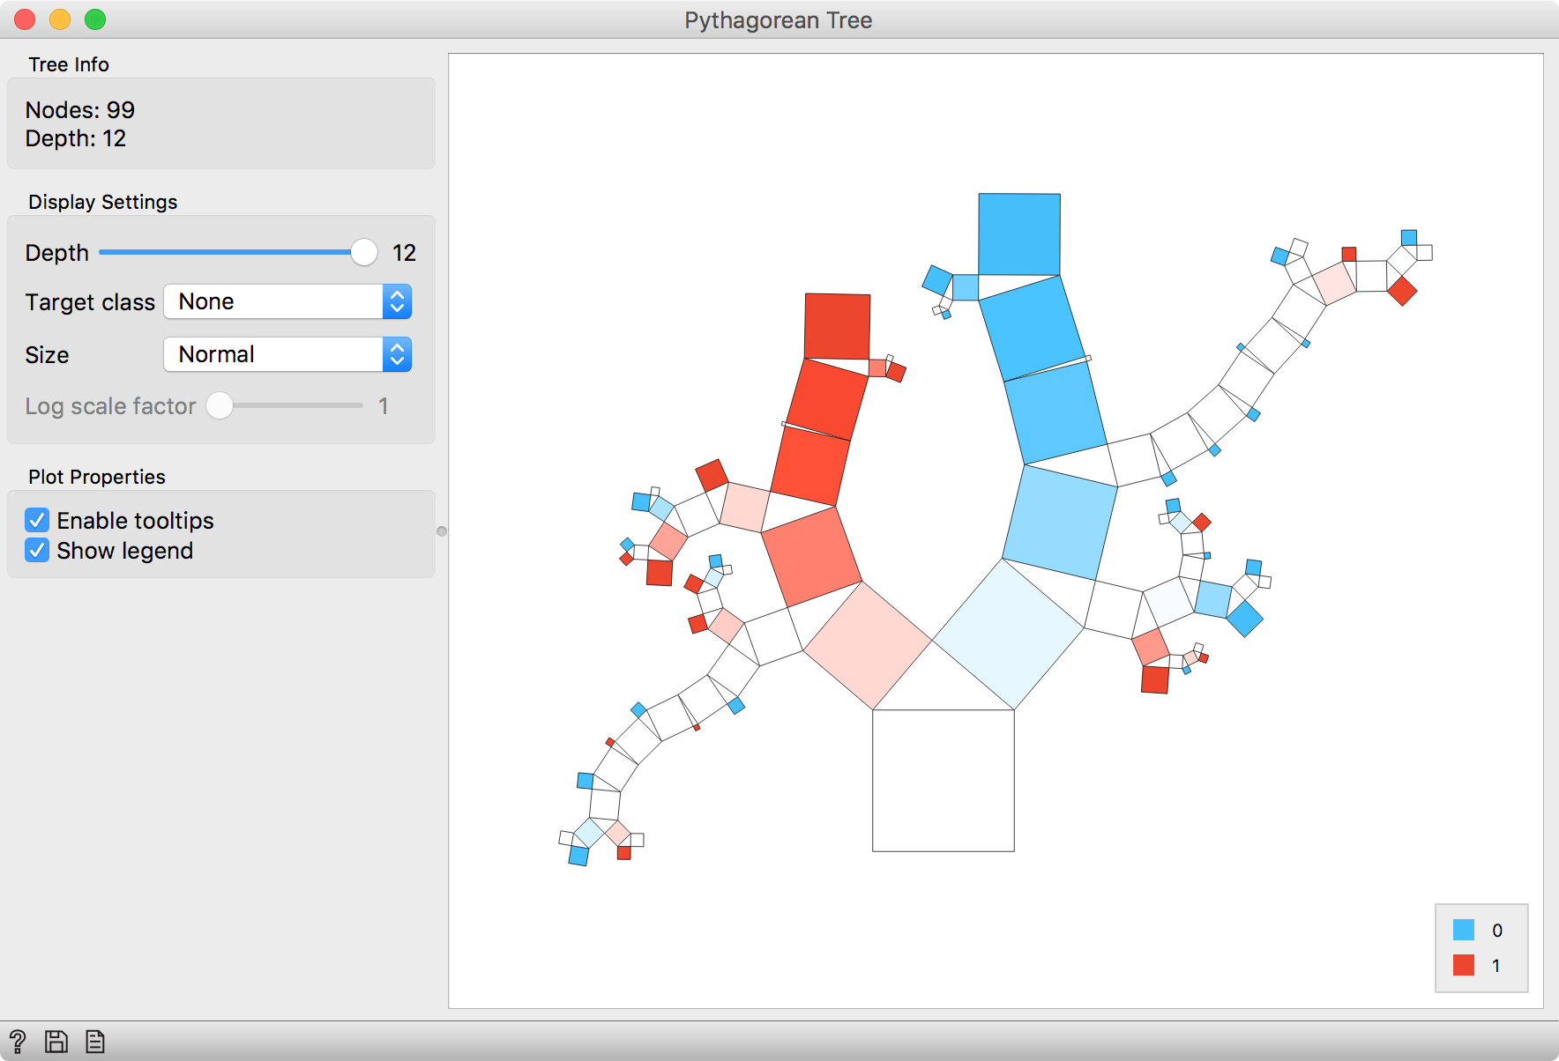Click the red class 1 legend swatch
This screenshot has height=1061, width=1559.
(x=1464, y=965)
